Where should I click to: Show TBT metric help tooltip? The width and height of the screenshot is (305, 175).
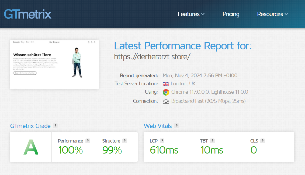pos(212,141)
